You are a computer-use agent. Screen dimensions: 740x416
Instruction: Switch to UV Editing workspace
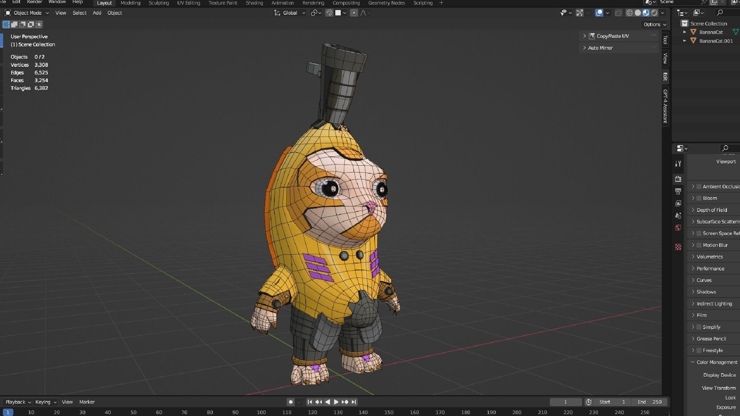[188, 3]
